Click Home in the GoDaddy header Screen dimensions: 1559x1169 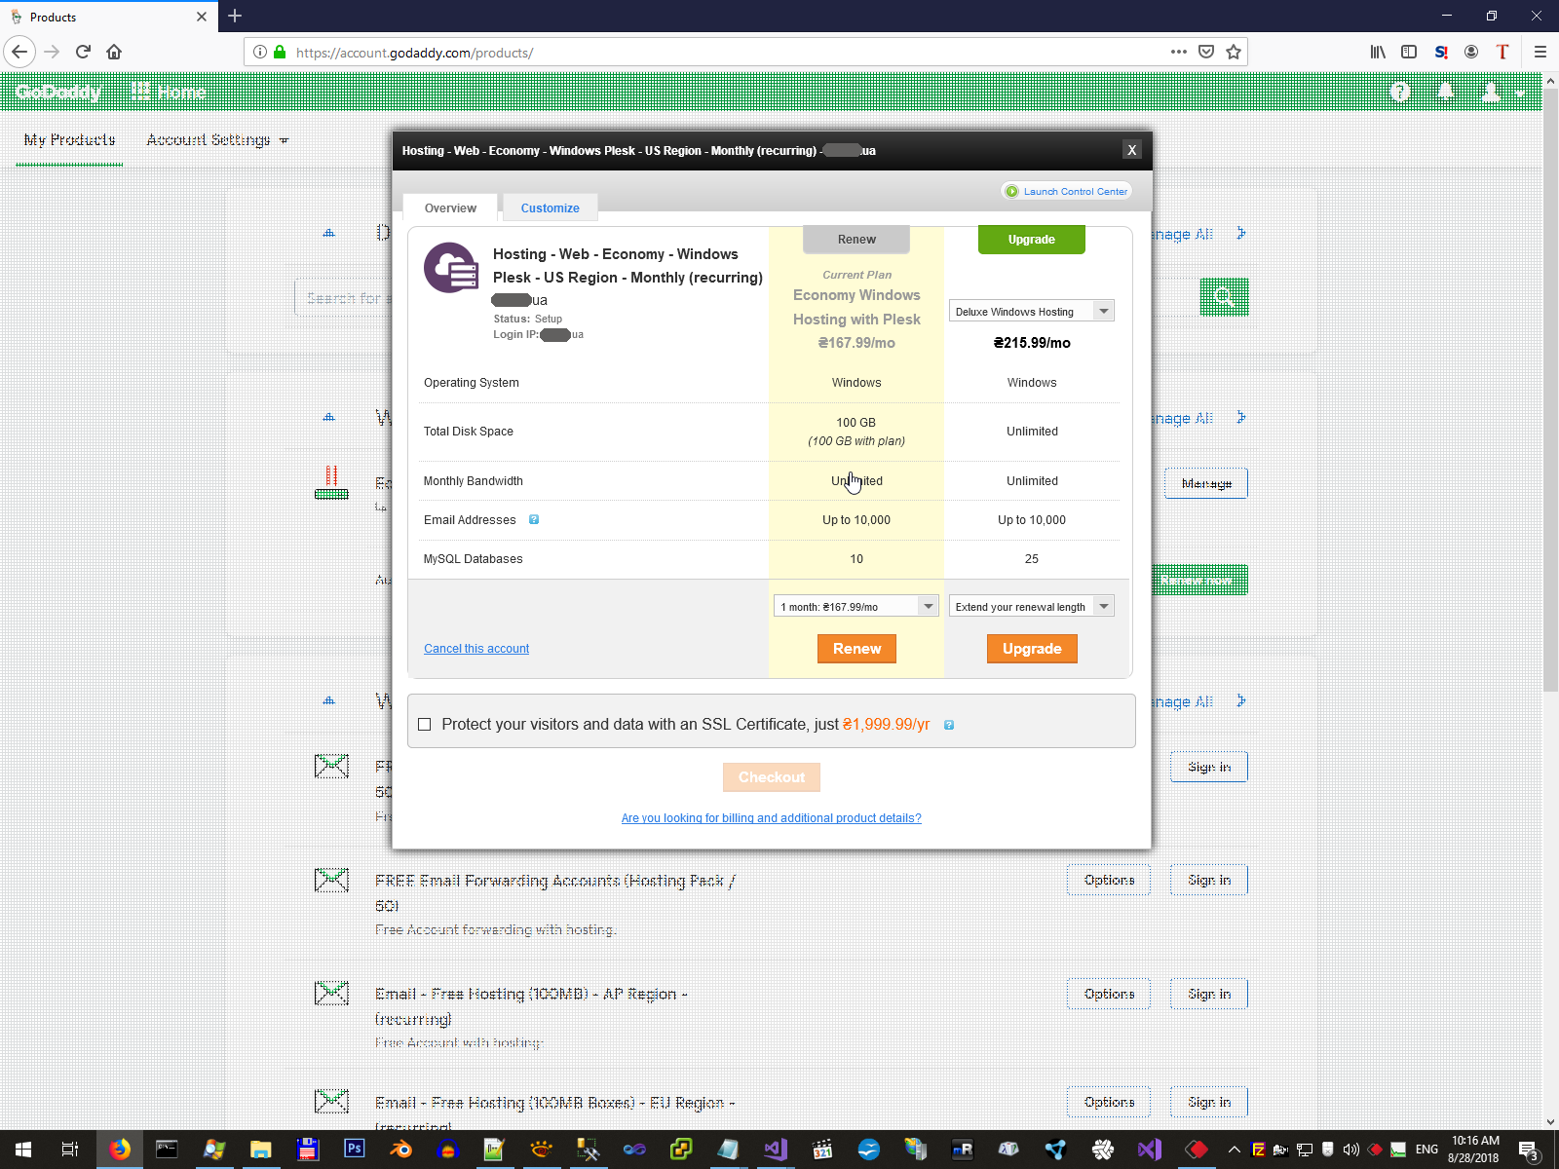click(170, 93)
